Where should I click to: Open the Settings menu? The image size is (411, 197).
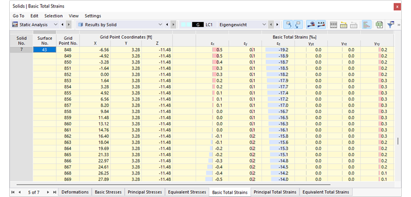point(93,16)
